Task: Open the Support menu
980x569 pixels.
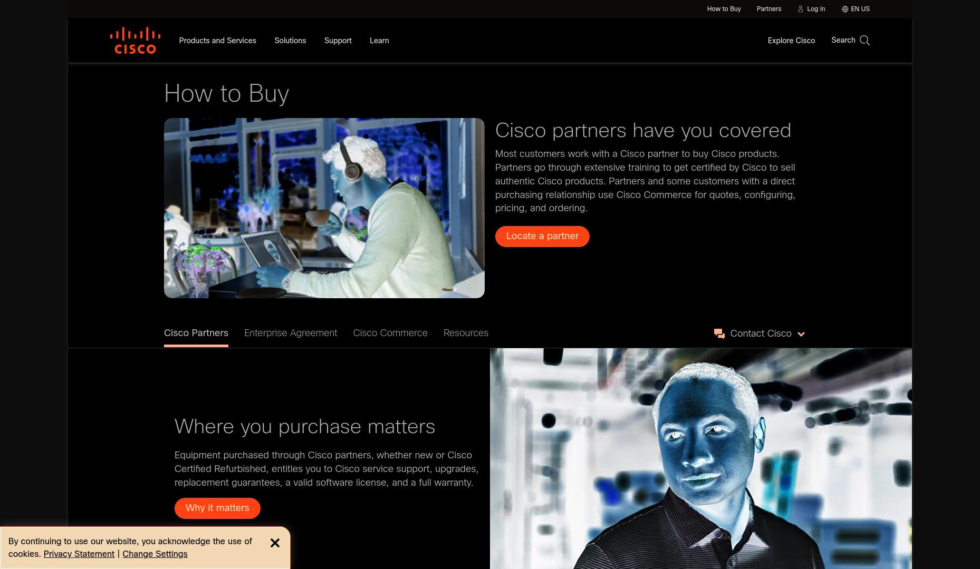Action: (338, 41)
